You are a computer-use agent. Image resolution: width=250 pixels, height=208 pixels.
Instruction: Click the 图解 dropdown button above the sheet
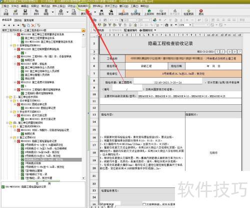point(155,30)
